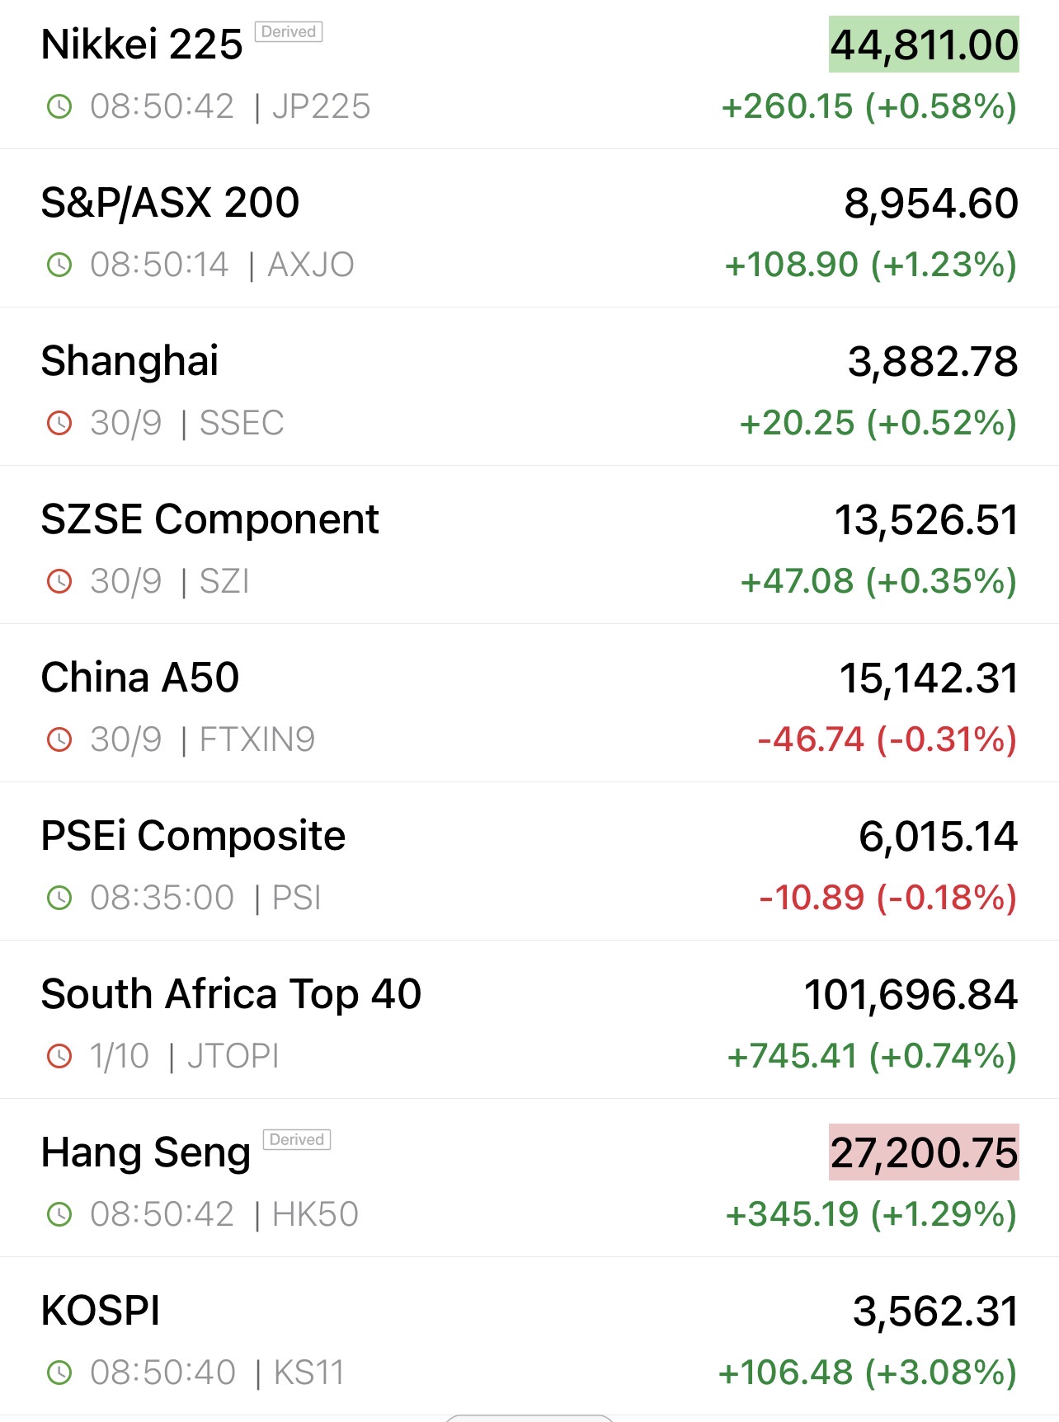Tap the Derived badge next to Nikkei 225
Screen dimensions: 1059x1422
coord(289,32)
